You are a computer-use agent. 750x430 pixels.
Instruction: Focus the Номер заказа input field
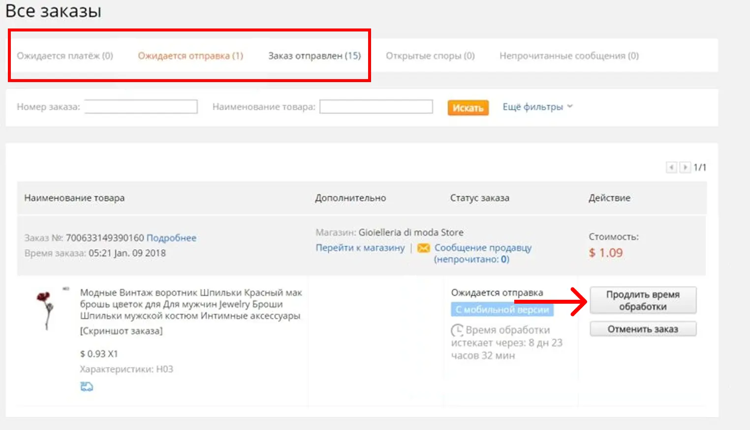(141, 107)
